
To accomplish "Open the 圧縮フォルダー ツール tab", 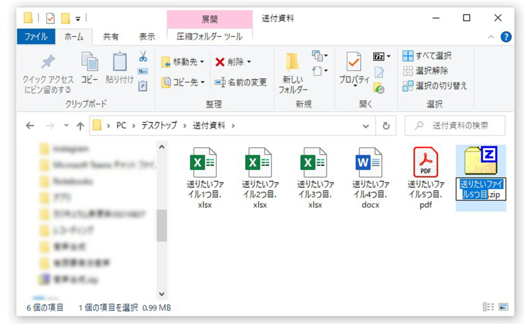I will pos(209,36).
